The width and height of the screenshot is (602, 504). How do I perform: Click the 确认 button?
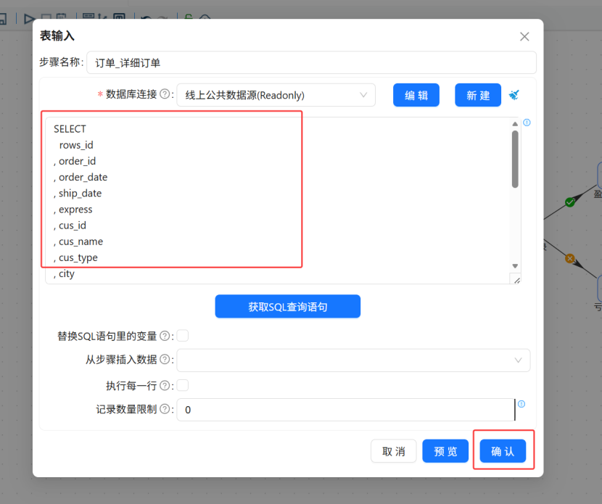pyautogui.click(x=503, y=451)
